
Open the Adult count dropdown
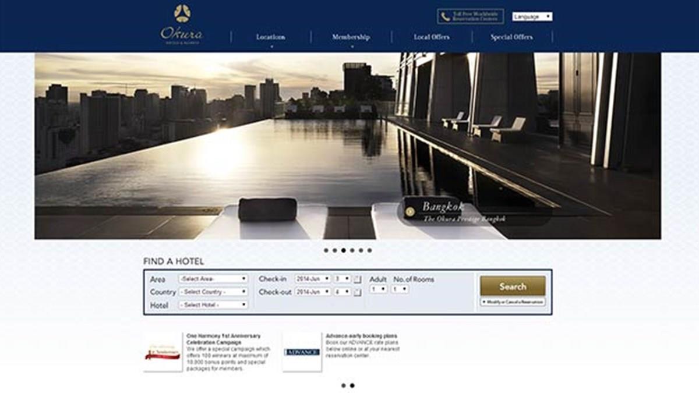point(379,289)
